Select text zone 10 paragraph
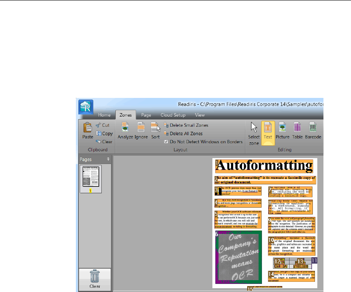Image resolution: width=351 pixels, height=292 pixels. click(292, 246)
